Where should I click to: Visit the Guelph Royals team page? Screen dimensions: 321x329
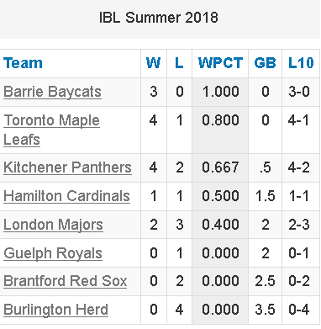coord(53,253)
